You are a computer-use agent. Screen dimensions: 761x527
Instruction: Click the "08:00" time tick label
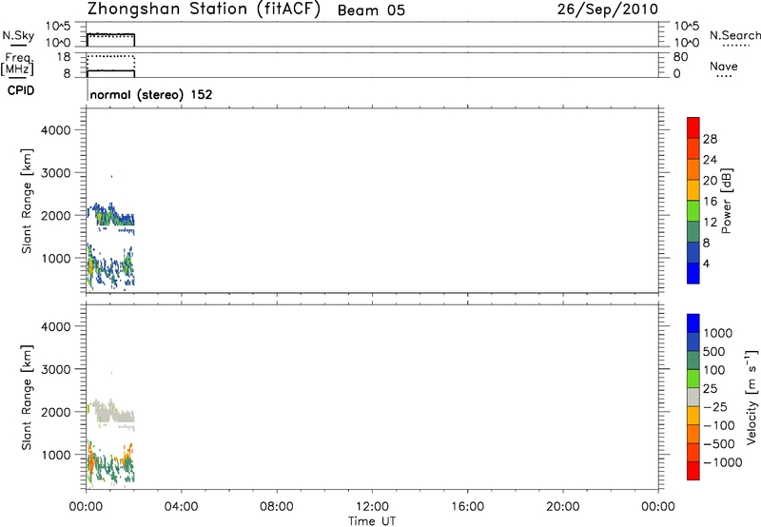276,507
